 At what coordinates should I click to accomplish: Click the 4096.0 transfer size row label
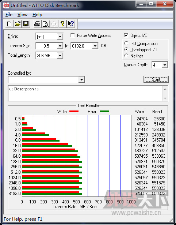pos(15,188)
